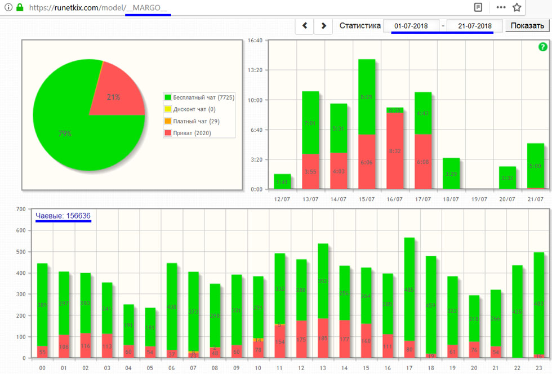
Task: Click the end date field 21-07-2018
Action: click(474, 26)
